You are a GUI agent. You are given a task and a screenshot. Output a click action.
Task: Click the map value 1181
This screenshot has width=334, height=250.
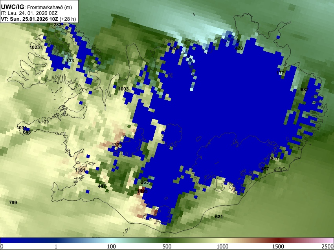pyautogui.click(x=80, y=170)
